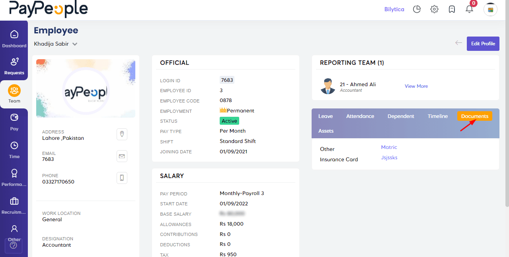Open the profile avatar menu top right

(490, 9)
